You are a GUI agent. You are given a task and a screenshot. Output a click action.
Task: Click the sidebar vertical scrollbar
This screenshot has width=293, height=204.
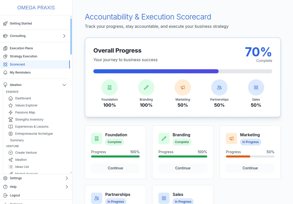click(71, 36)
